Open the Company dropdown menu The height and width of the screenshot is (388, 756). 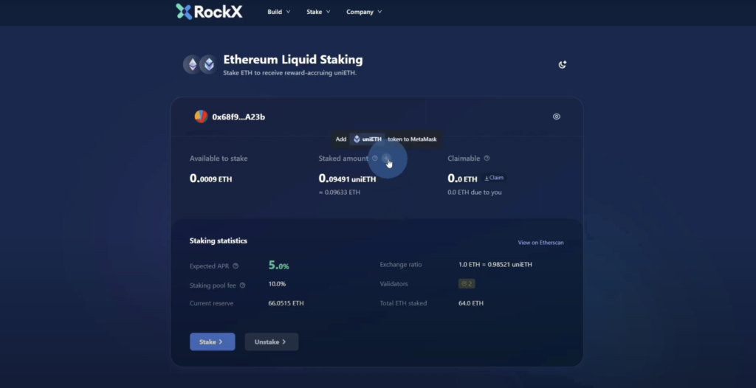[364, 12]
